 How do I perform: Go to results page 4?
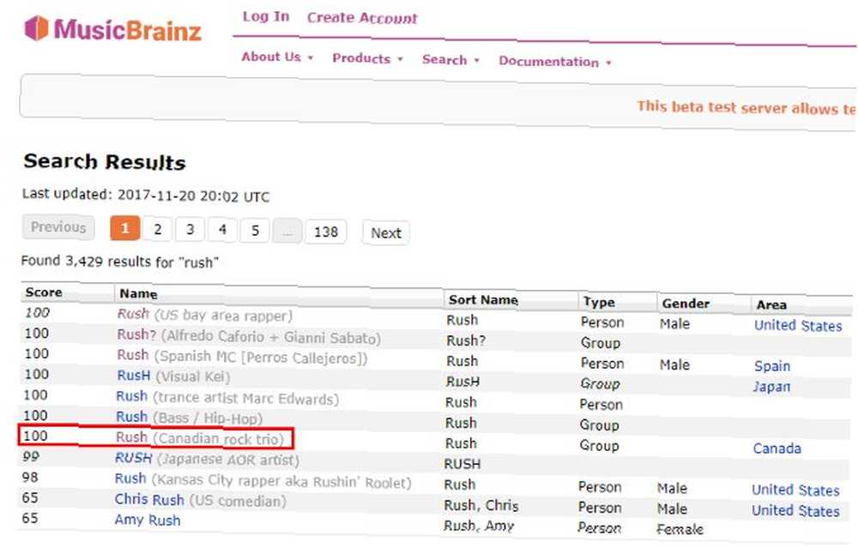point(222,230)
